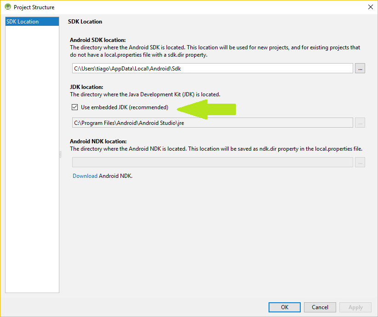Viewport: 378px width, 317px height.
Task: Click the Android NDK location heading
Action: (x=98, y=141)
